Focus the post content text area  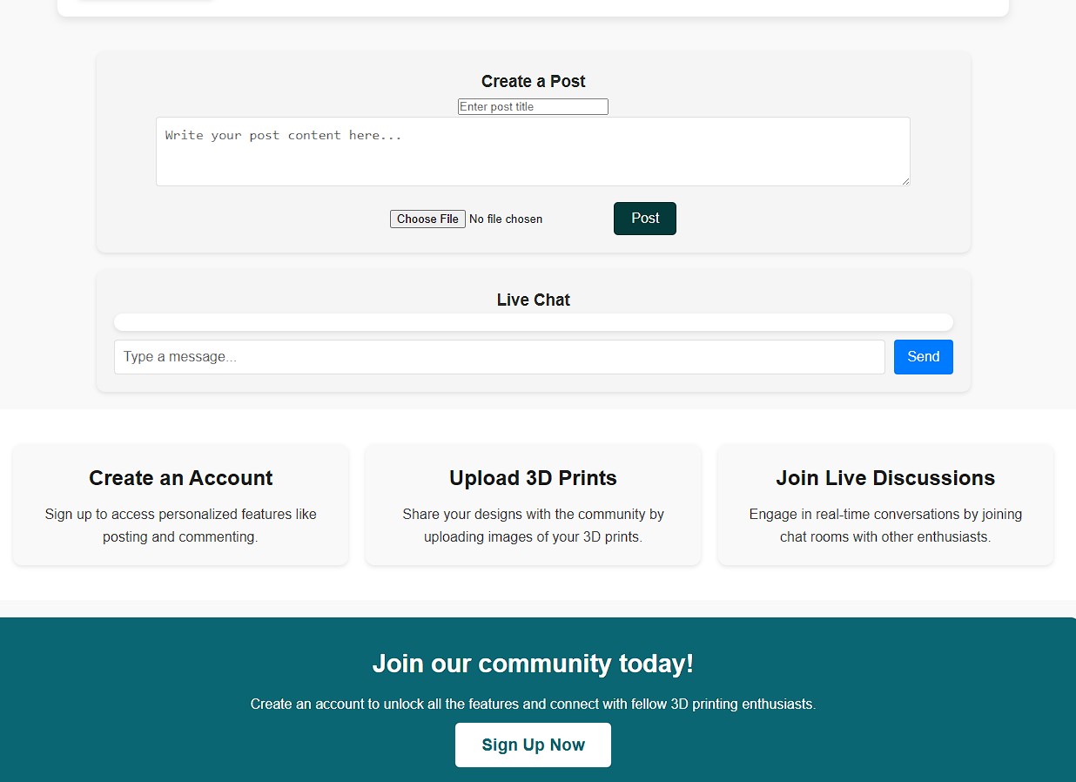tap(532, 151)
